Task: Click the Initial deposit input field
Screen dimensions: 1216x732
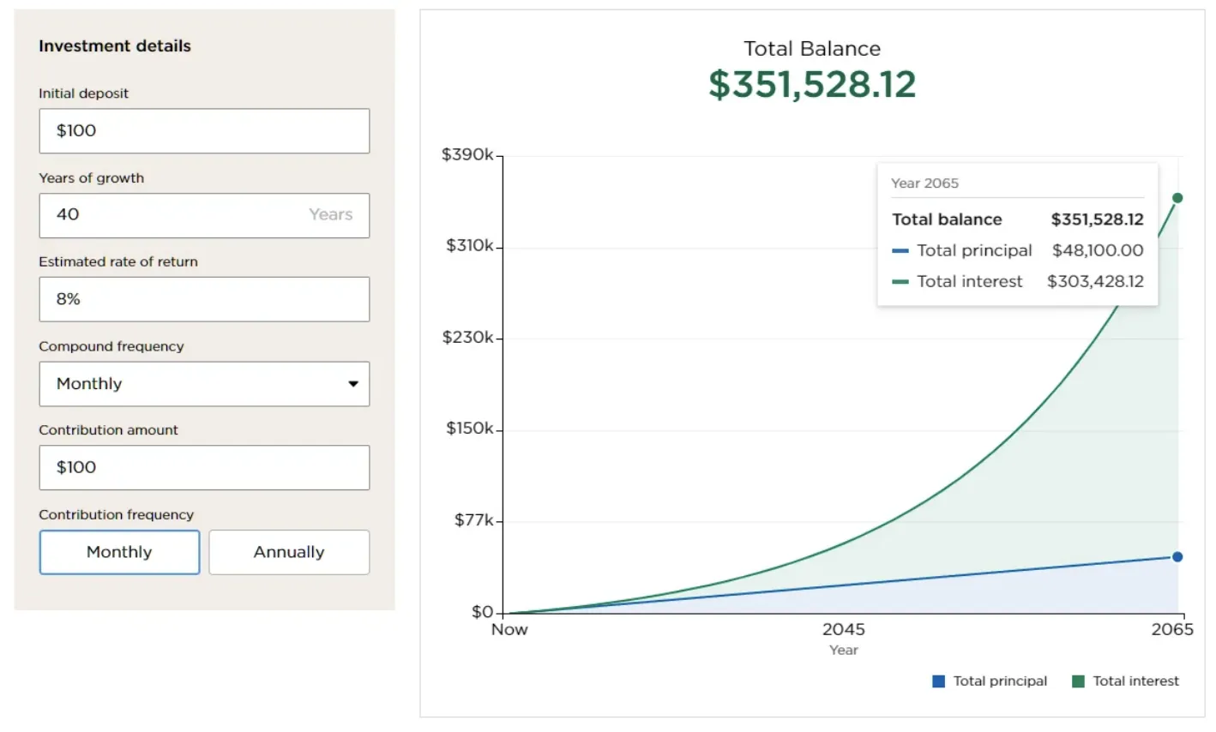Action: tap(204, 131)
